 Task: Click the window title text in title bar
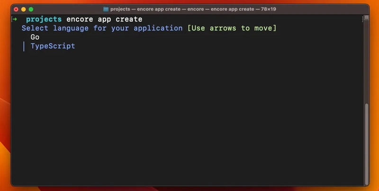coord(193,9)
